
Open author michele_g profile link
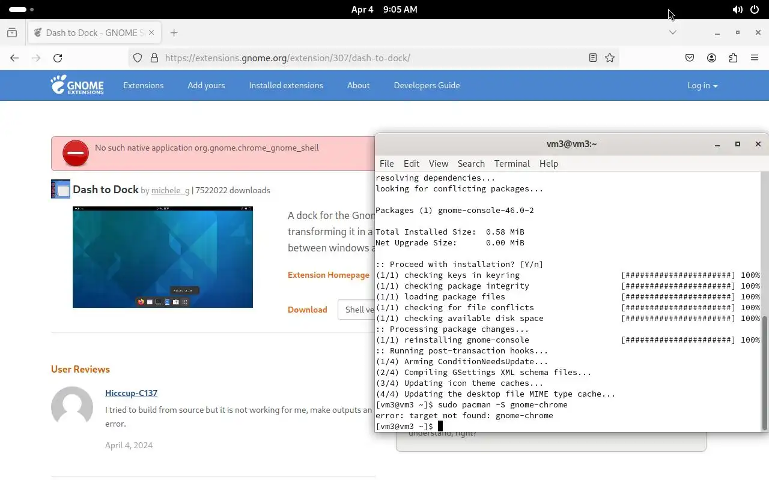click(170, 190)
